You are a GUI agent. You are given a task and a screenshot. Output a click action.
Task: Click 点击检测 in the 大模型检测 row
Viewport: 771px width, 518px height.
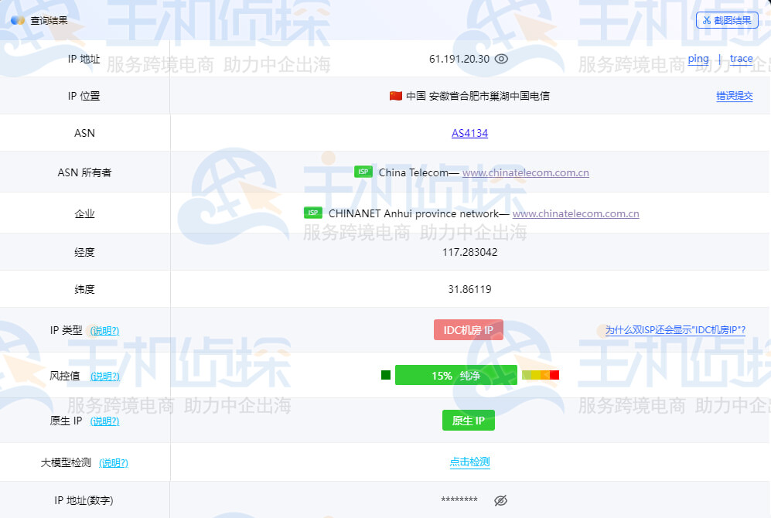coord(469,462)
